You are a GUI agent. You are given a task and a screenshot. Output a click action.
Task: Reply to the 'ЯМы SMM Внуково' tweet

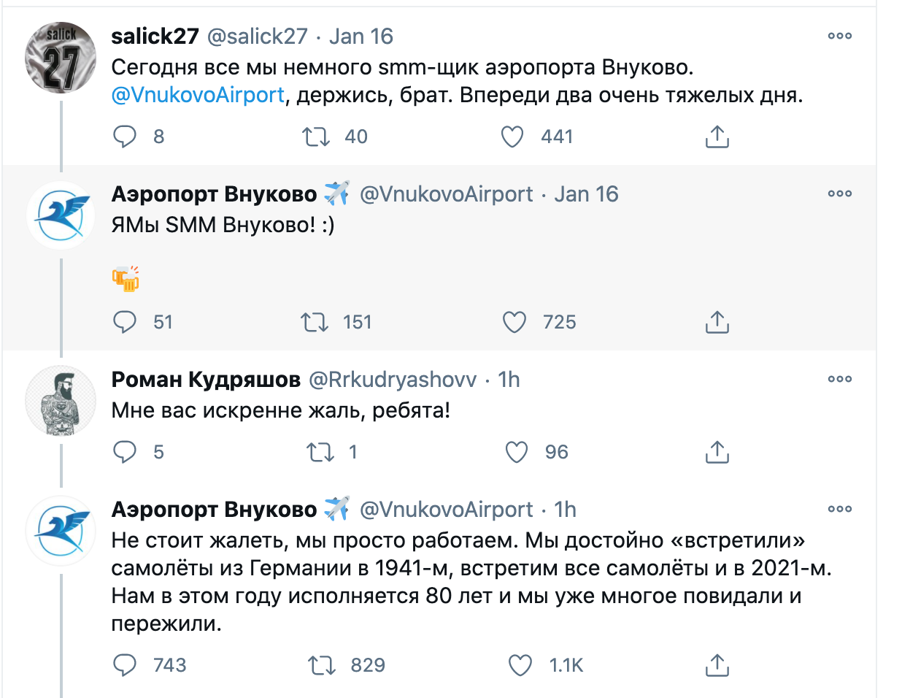click(x=125, y=322)
